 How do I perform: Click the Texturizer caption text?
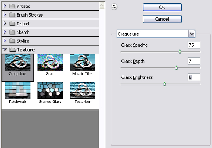[x=83, y=102]
